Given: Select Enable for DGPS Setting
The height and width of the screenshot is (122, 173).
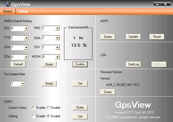Looking at the screenshot, I should [33, 116].
